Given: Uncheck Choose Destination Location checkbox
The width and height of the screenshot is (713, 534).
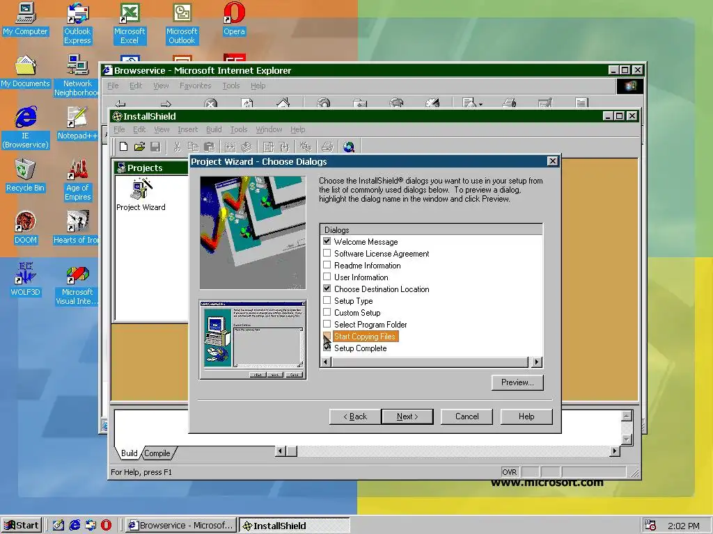Looking at the screenshot, I should (327, 289).
